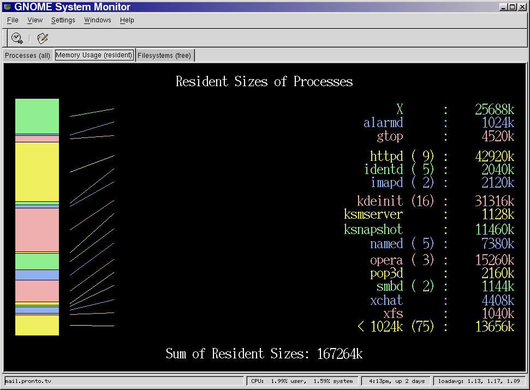Click the kdeinit process label

click(x=380, y=201)
